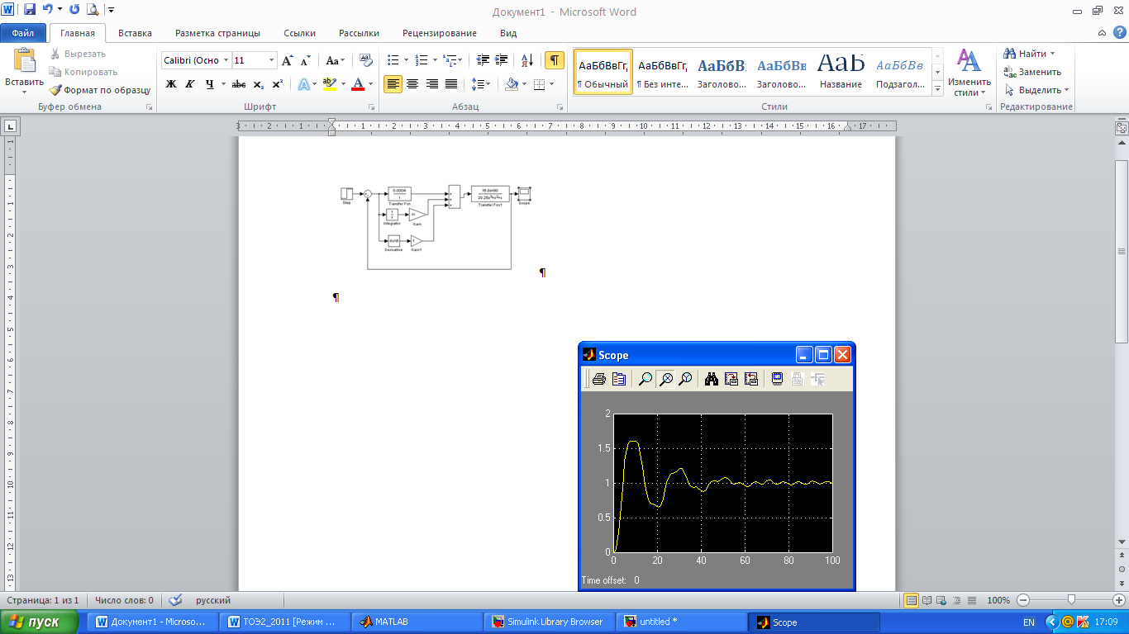Click the Scope autoscale binoculars icon
This screenshot has width=1129, height=634.
pos(711,379)
